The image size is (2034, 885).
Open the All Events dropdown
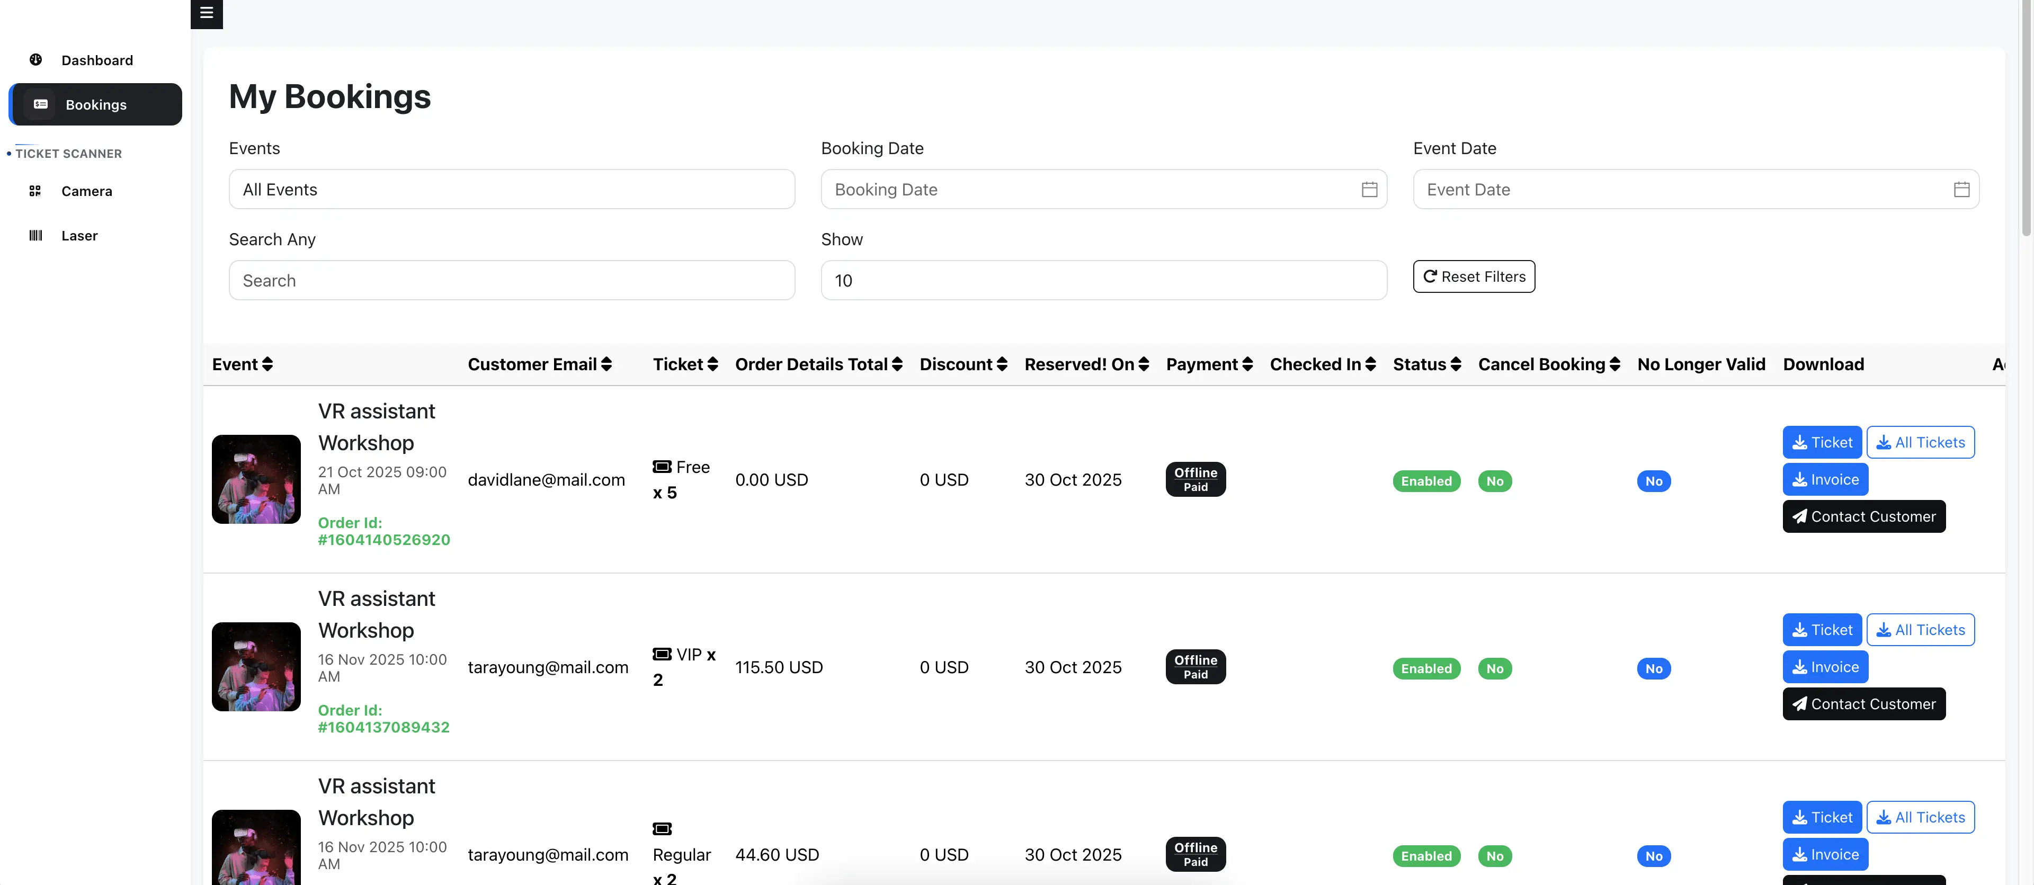tap(511, 190)
